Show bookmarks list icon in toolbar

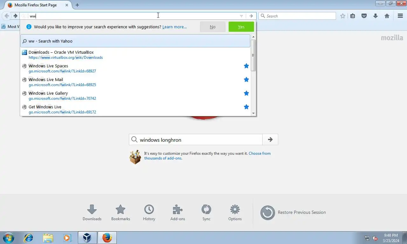pos(353,16)
